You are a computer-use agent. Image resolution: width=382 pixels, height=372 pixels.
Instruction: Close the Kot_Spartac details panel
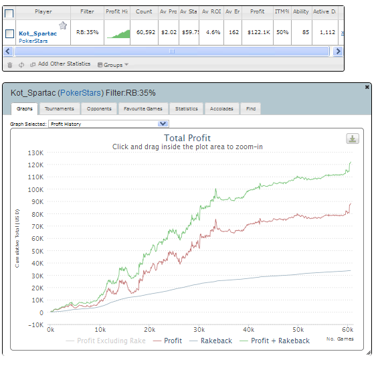pos(367,87)
